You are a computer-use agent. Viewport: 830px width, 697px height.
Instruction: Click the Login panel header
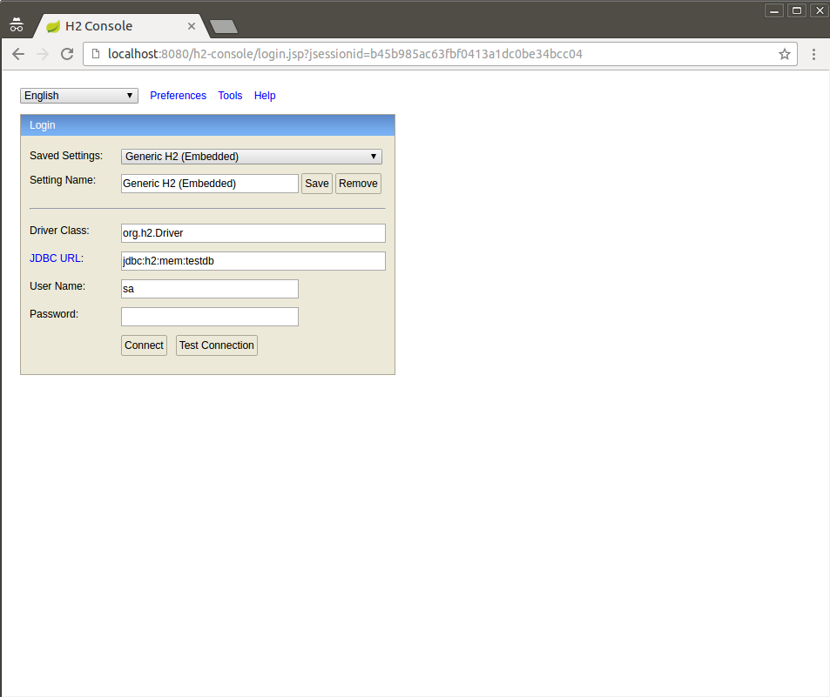(x=207, y=125)
